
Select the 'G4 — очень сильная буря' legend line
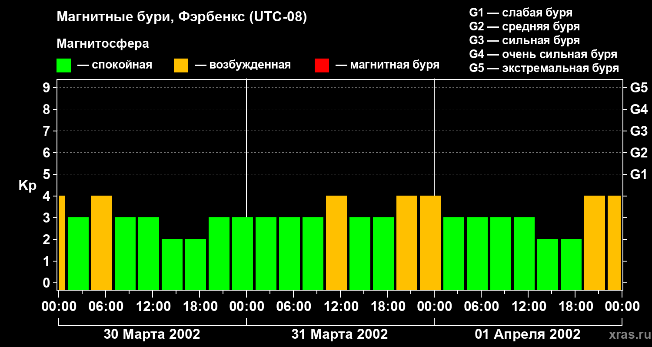tap(543, 54)
